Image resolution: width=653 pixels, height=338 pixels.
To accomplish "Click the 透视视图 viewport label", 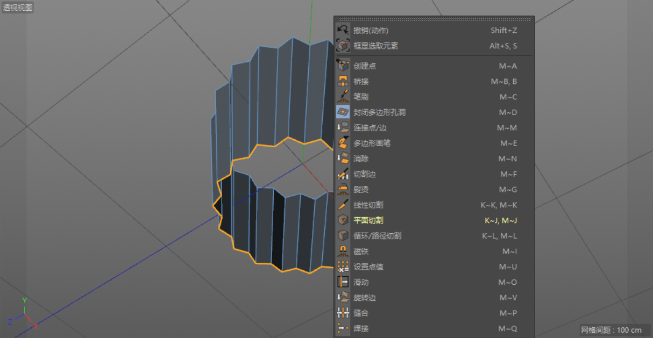I will [x=18, y=8].
